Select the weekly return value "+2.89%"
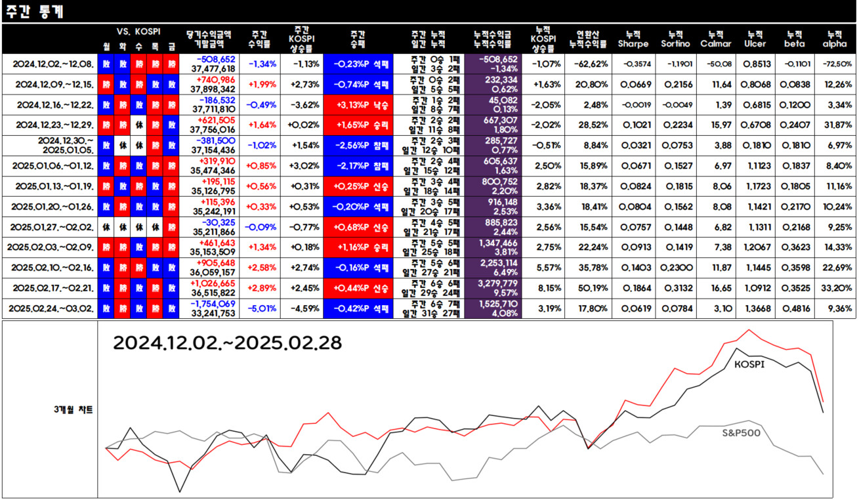Viewport: 859px width, 500px height. click(263, 288)
